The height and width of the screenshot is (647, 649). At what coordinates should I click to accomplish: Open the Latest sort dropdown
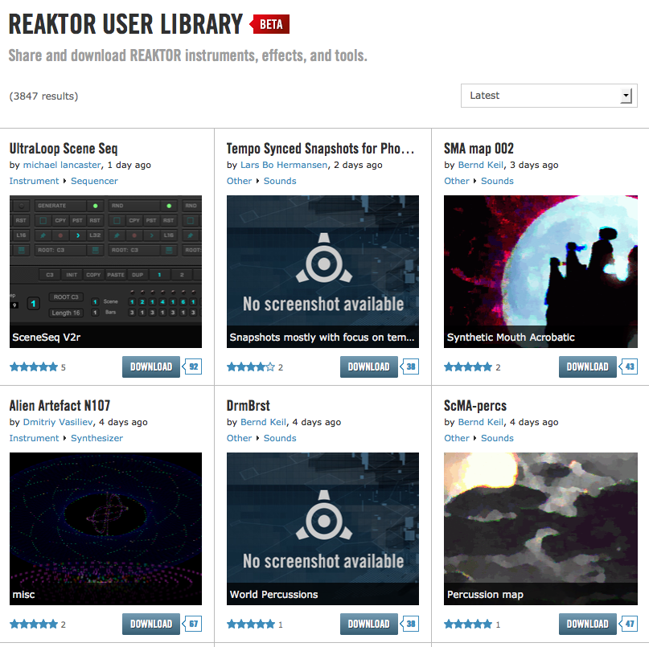click(548, 96)
